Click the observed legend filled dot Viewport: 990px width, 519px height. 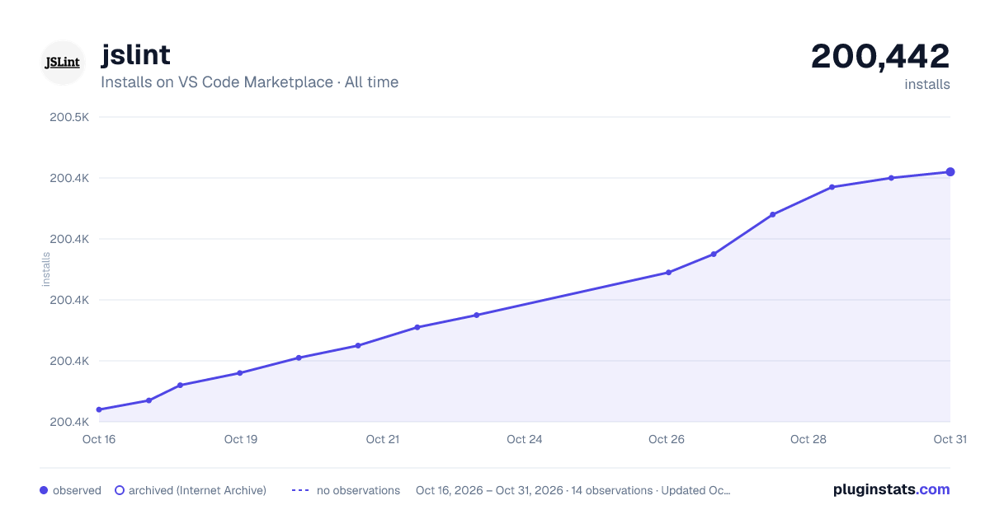44,490
